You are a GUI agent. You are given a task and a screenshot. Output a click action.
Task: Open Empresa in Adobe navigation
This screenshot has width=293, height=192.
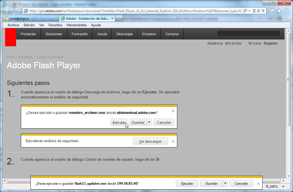click(x=149, y=34)
